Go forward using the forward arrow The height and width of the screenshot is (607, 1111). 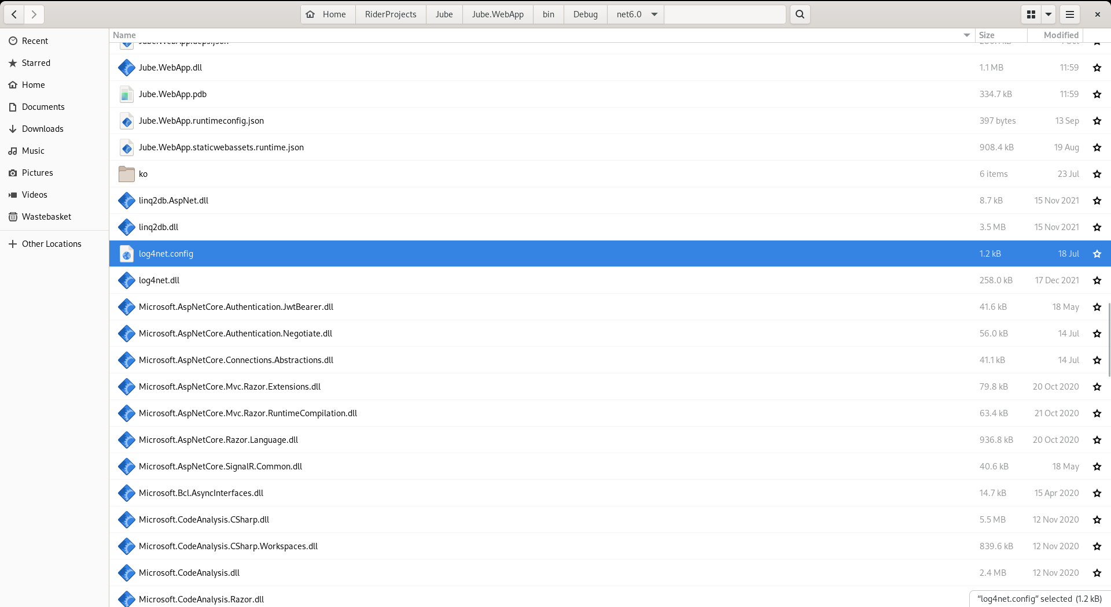(34, 14)
